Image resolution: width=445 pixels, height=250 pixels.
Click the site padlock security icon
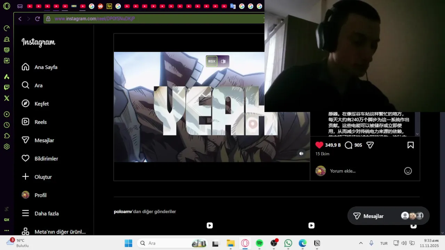tap(48, 19)
